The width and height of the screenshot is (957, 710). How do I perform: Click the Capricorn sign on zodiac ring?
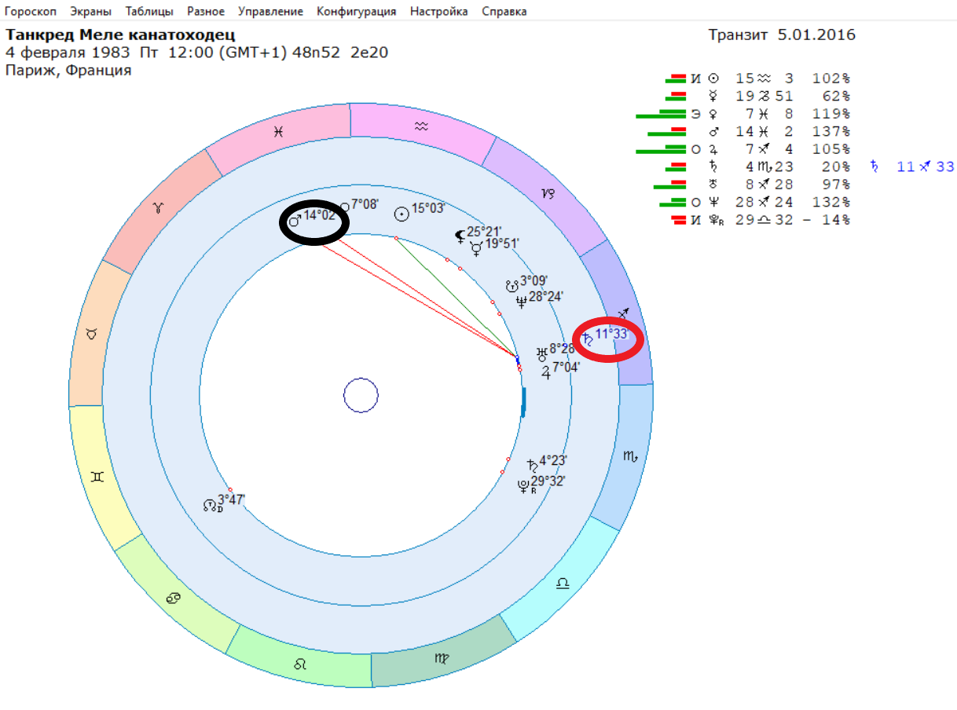[x=548, y=193]
